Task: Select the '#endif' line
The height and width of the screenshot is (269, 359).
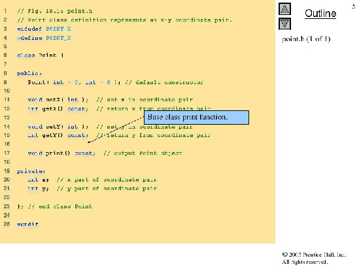Action: tap(27, 224)
